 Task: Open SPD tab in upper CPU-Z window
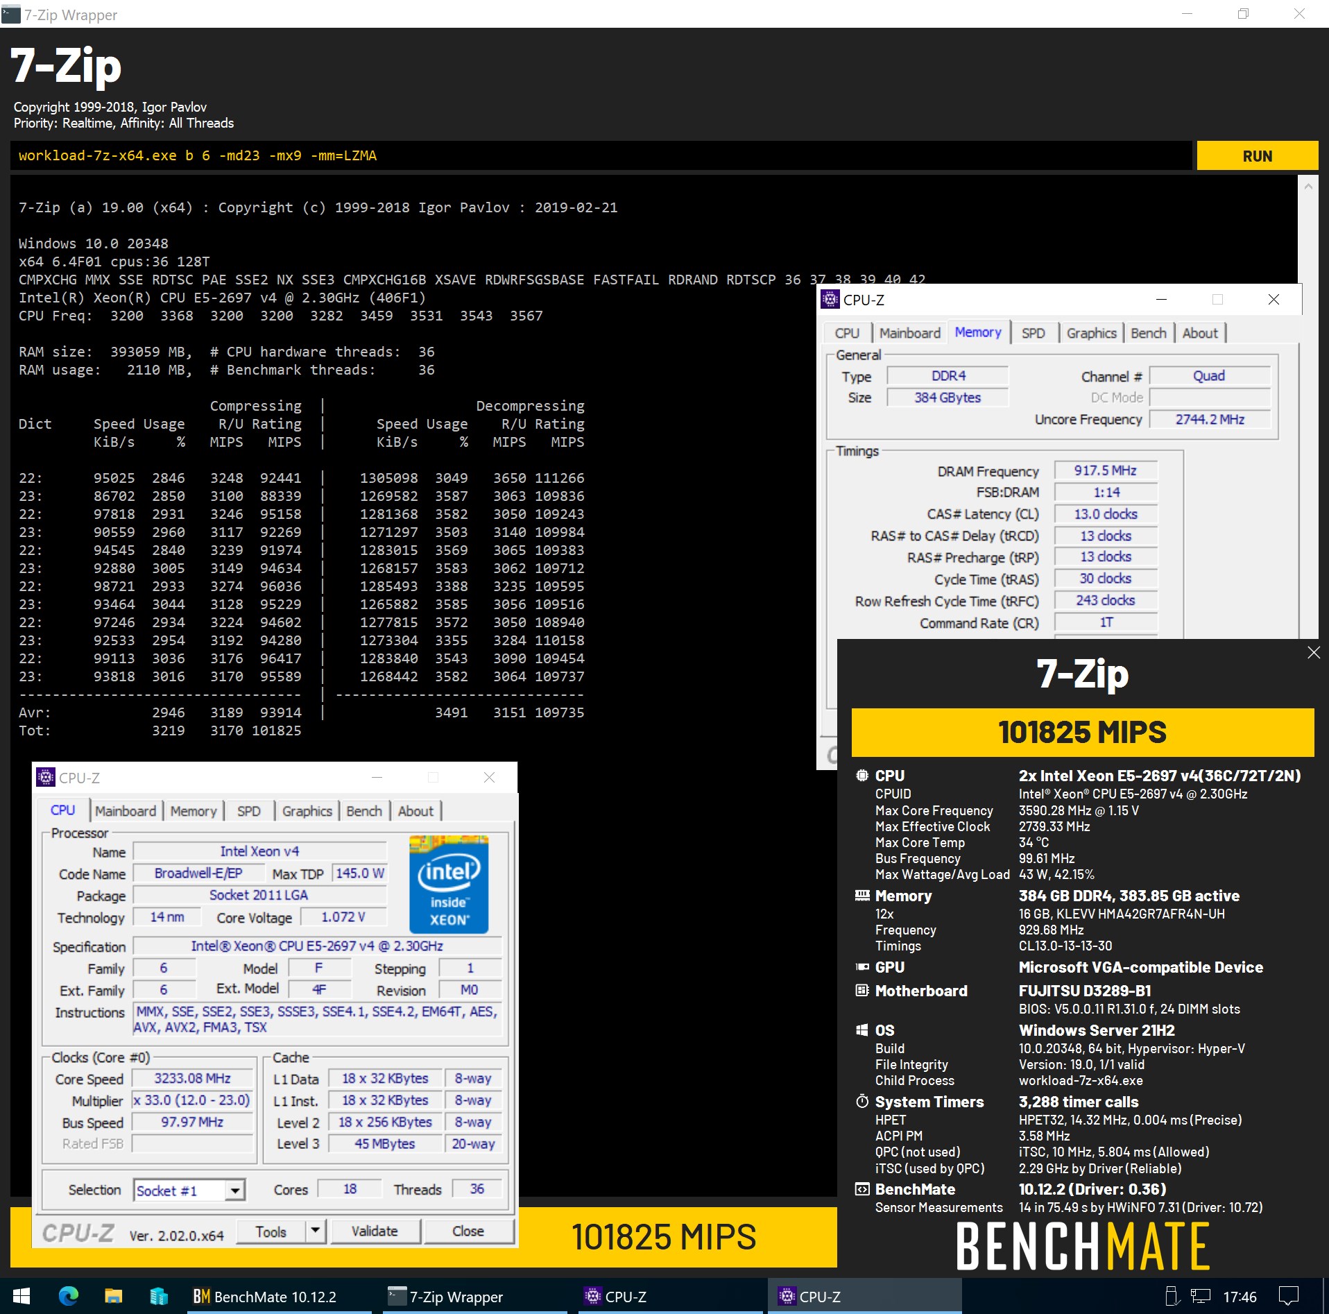click(1033, 333)
